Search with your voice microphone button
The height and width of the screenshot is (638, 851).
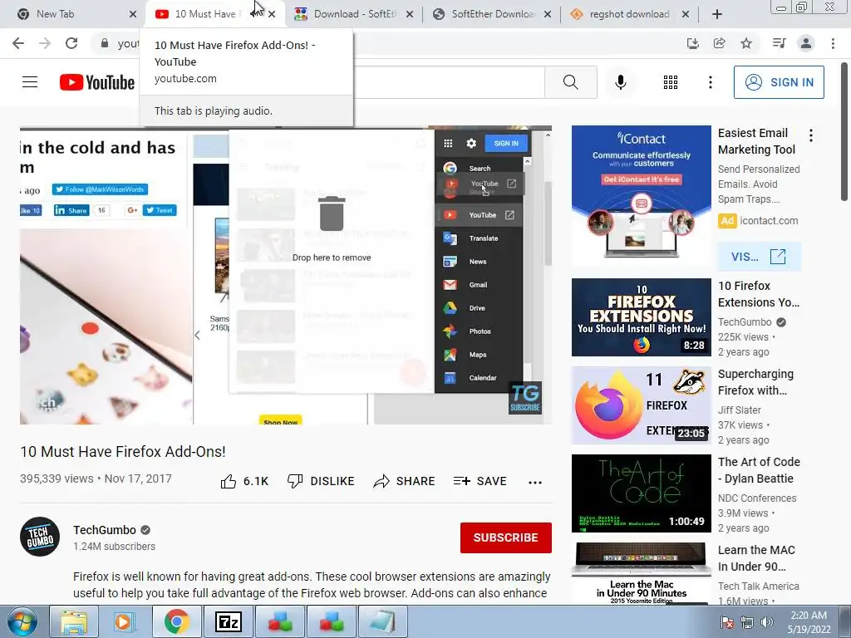(620, 82)
